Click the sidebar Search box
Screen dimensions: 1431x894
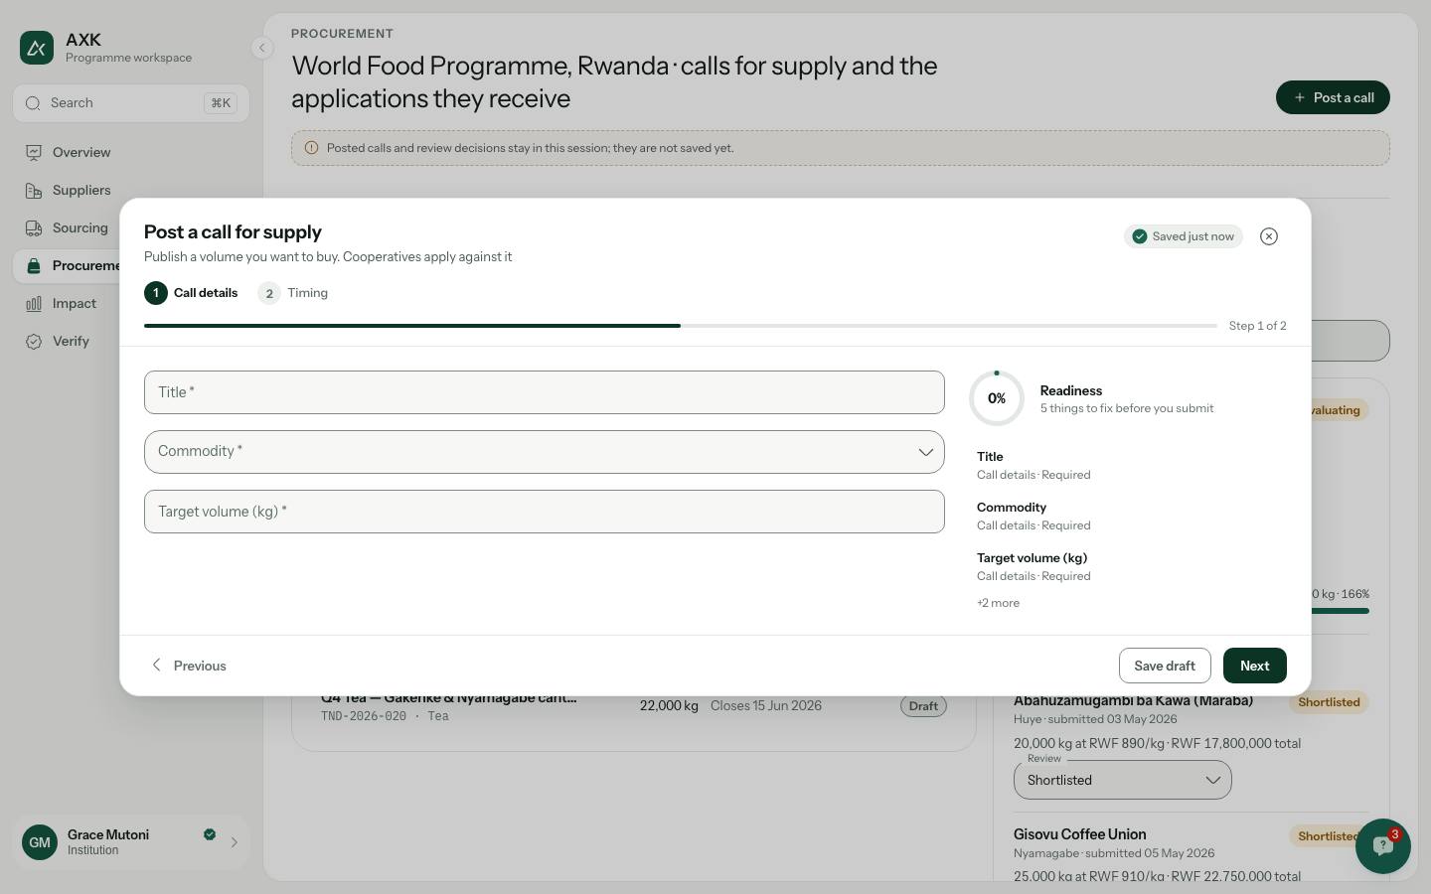pos(131,103)
